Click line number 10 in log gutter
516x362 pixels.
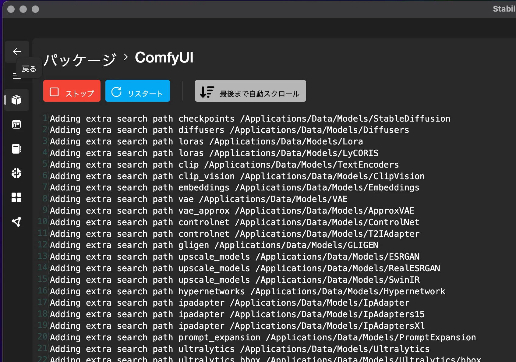[x=42, y=222]
